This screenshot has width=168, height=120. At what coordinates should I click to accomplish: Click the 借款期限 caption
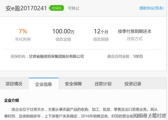pos(101,39)
